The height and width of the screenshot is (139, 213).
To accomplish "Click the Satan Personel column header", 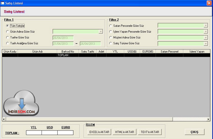I will [169, 52].
